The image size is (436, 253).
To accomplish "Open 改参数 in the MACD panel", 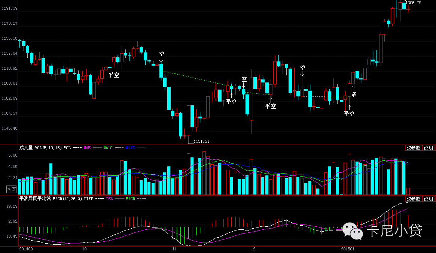I will (x=413, y=199).
